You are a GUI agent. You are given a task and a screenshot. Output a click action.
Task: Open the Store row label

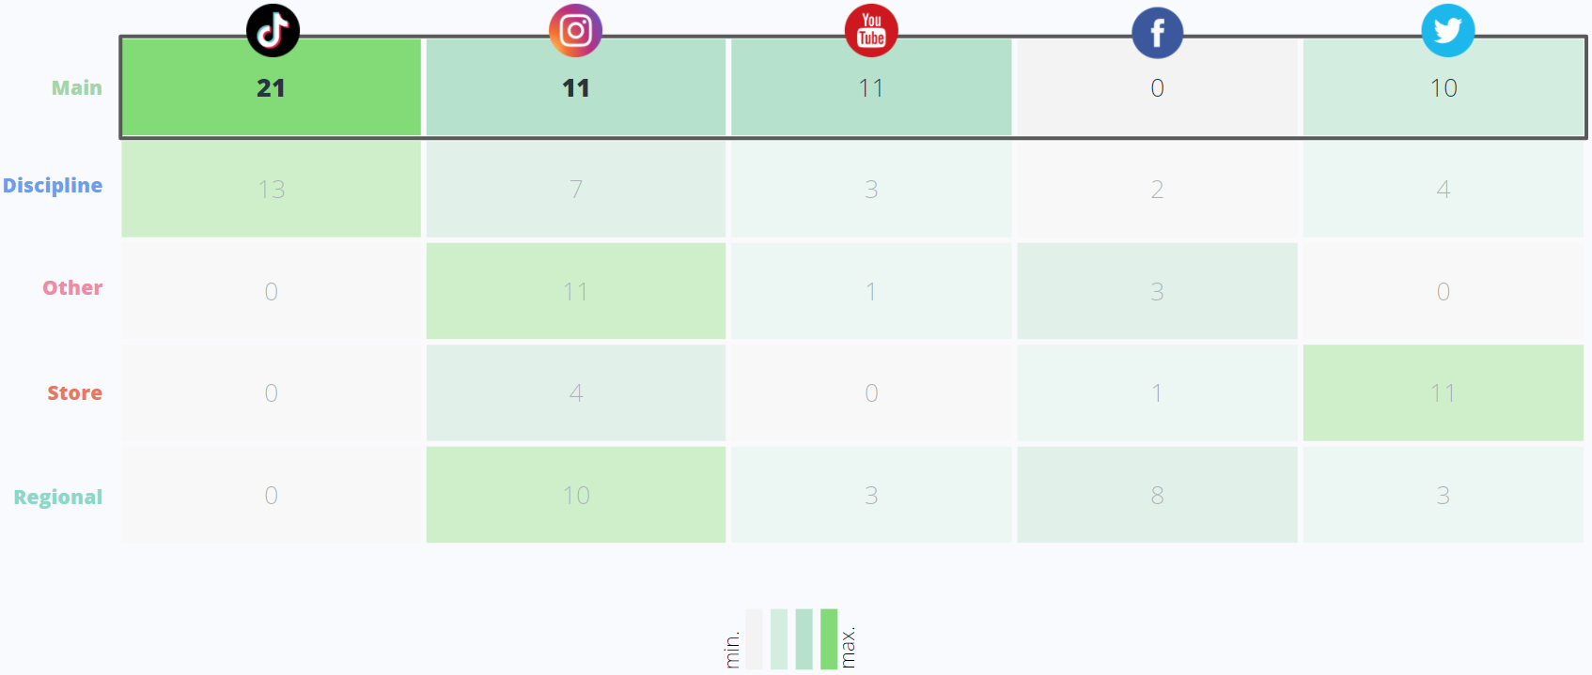coord(75,393)
